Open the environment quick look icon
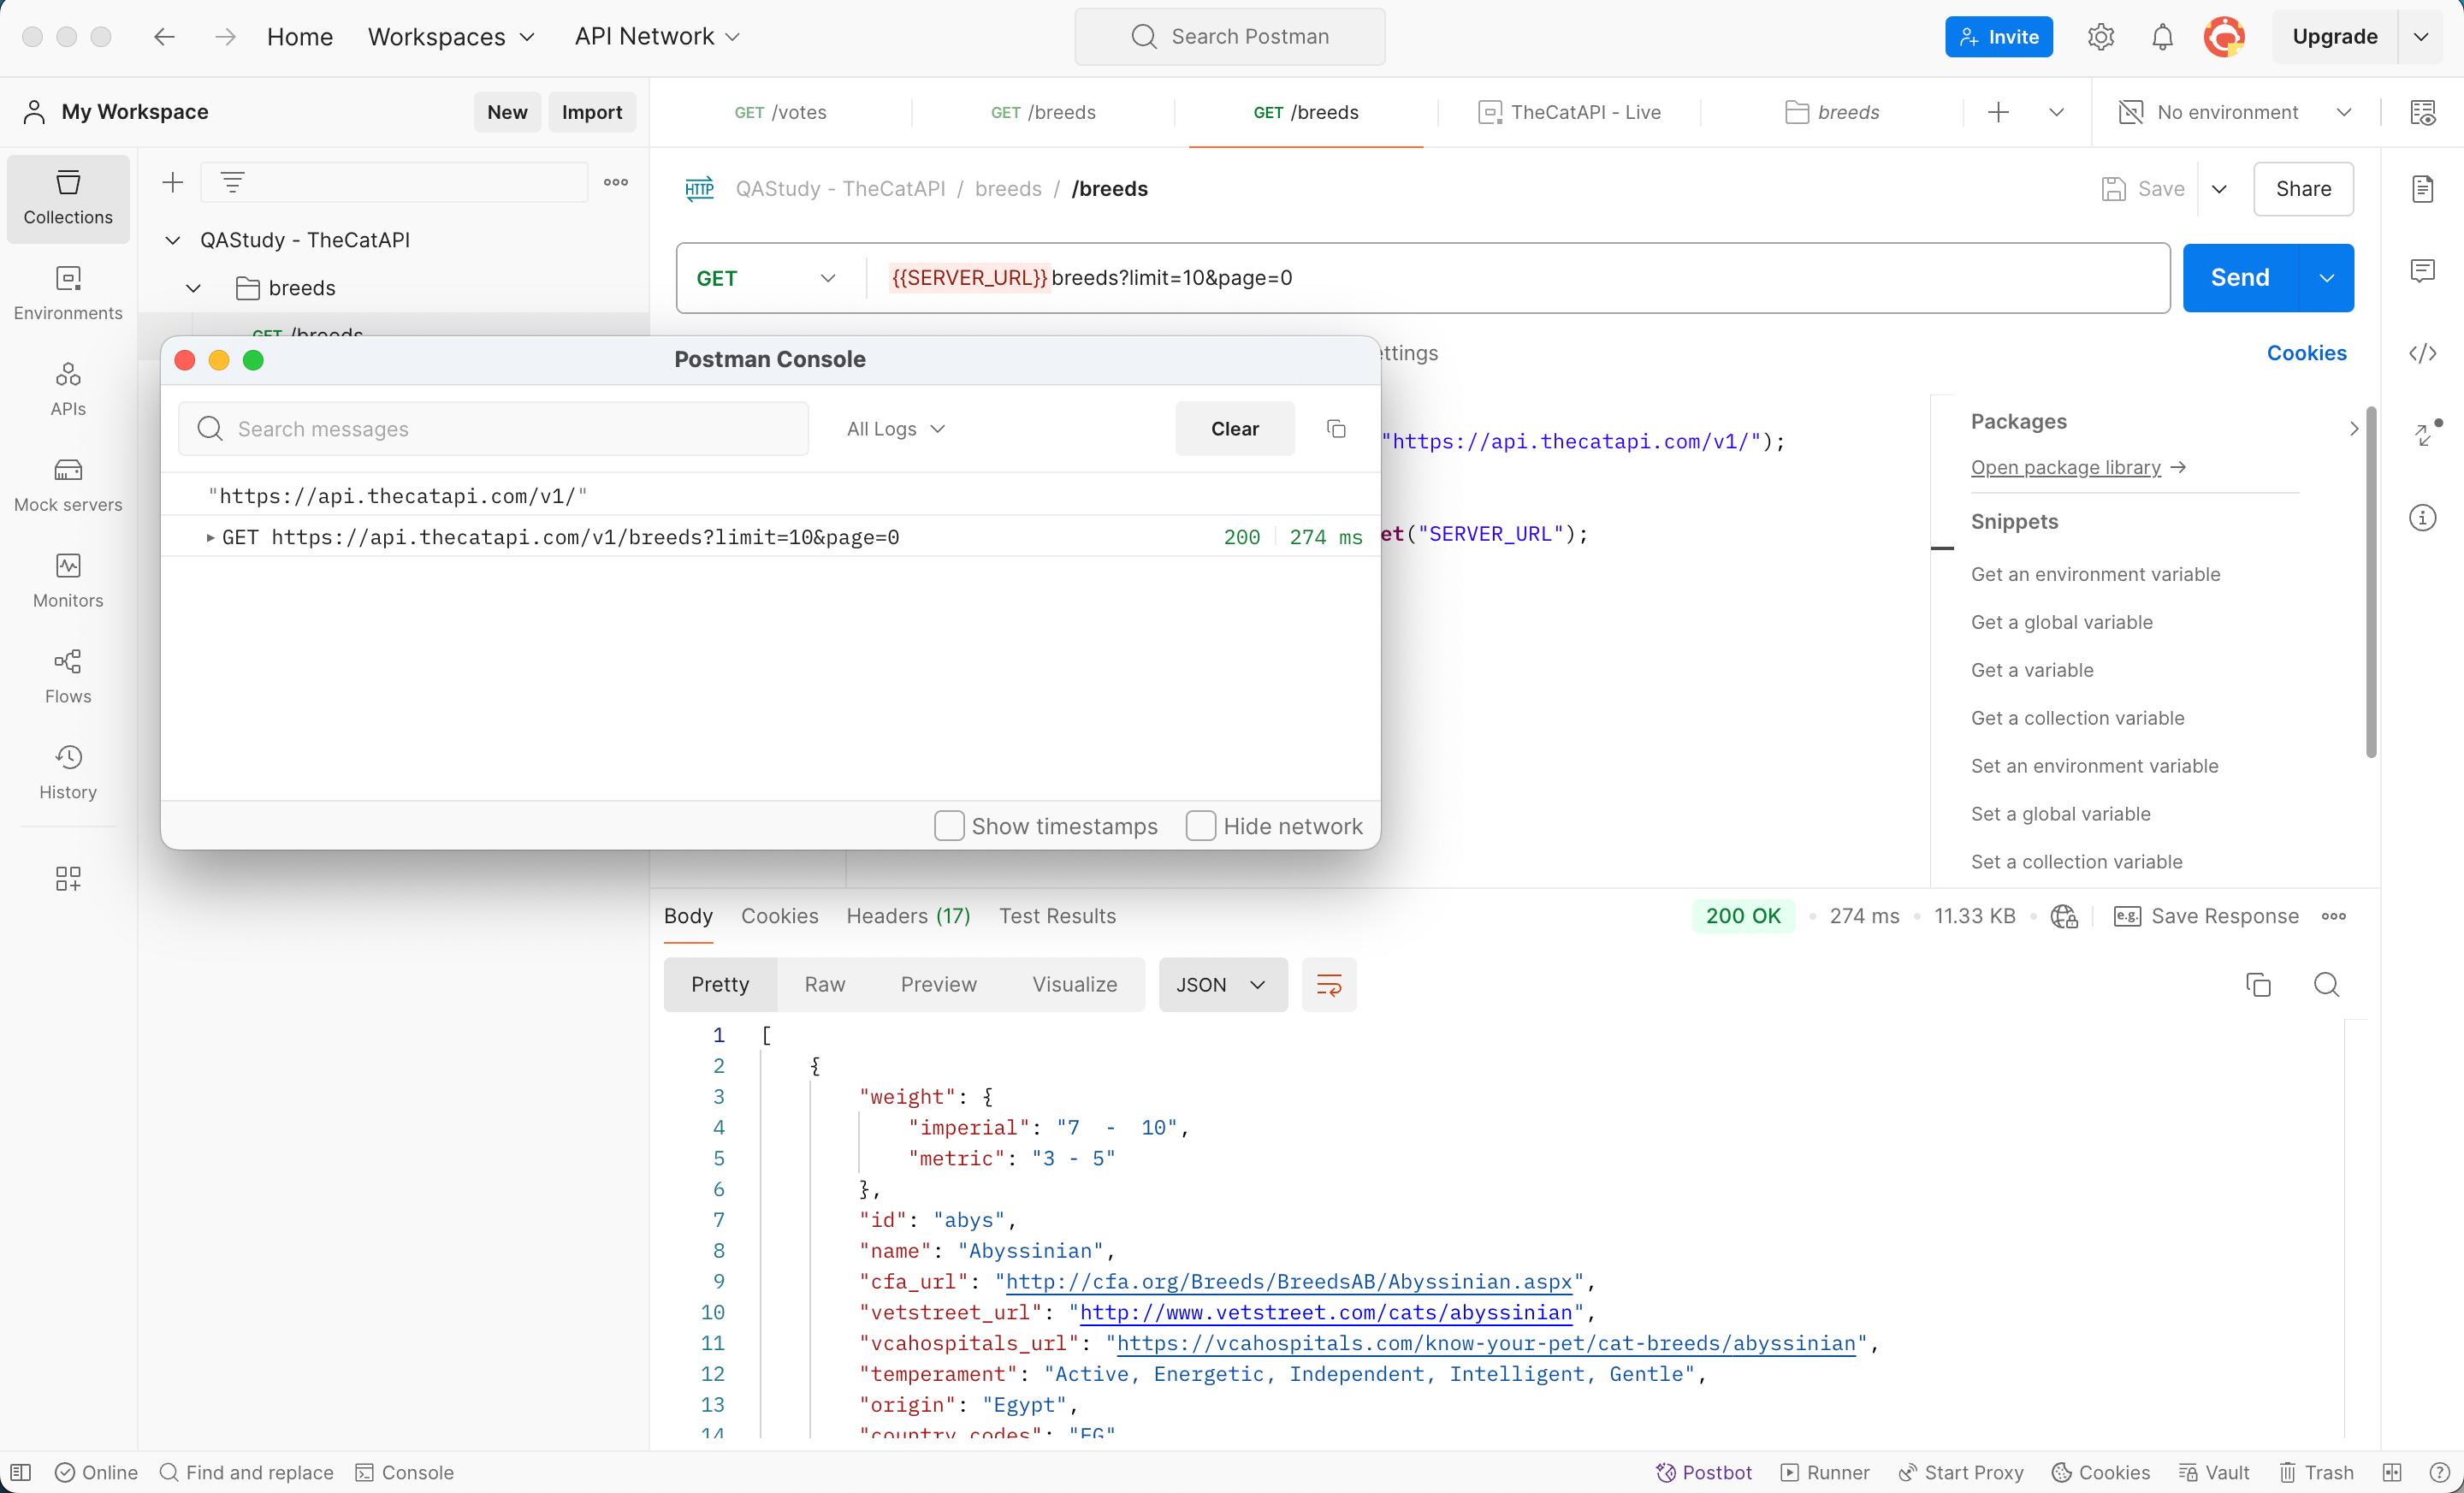The image size is (2464, 1493). 2422,112
